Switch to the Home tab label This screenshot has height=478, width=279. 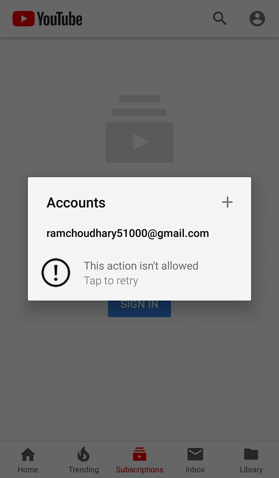point(28,470)
